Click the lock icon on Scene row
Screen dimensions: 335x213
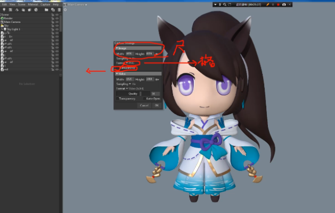[53, 15]
